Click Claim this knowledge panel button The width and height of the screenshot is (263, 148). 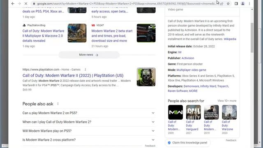pyautogui.click(x=188, y=143)
